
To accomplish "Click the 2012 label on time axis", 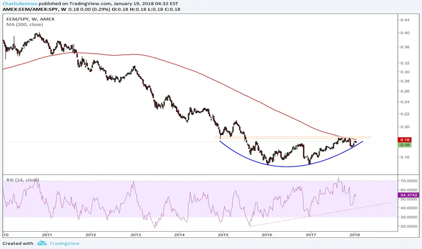I will tap(91, 235).
